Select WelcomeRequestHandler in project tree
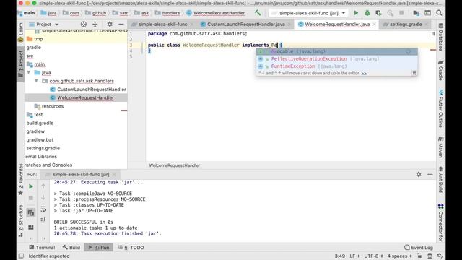This screenshot has width=462, height=260. click(x=85, y=97)
